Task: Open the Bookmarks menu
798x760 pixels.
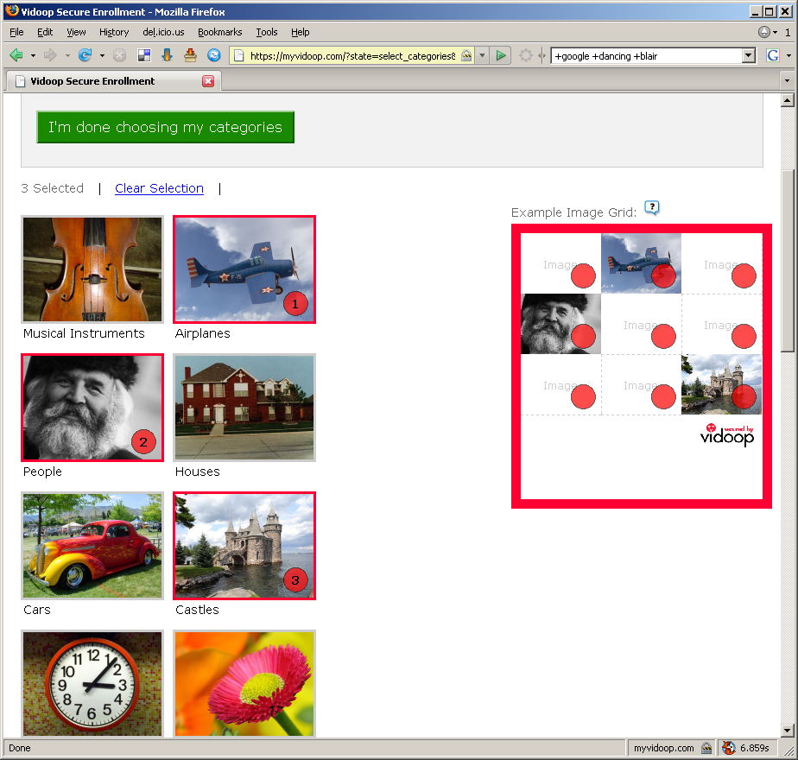Action: (220, 32)
